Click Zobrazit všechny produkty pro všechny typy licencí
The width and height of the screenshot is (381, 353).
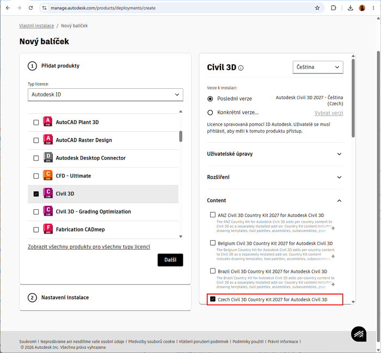point(89,247)
